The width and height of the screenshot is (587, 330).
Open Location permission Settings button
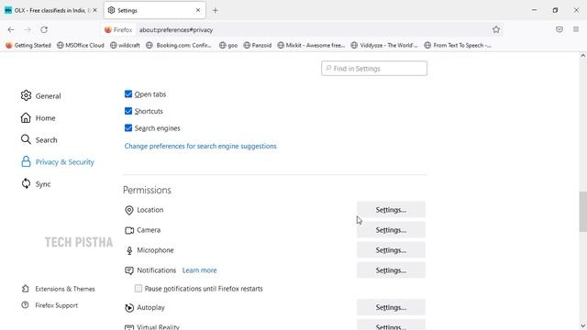[x=391, y=210]
